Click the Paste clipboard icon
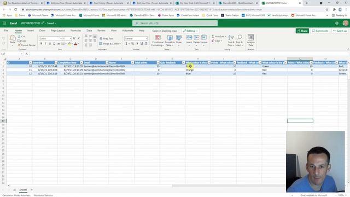350x197 pixels. (13, 38)
